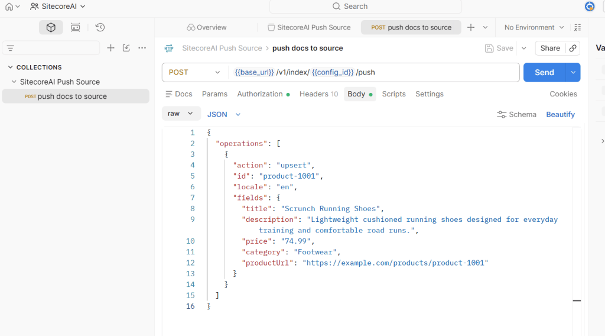This screenshot has height=336, width=605.
Task: Click the "operations" key in body editor
Action: click(242, 143)
